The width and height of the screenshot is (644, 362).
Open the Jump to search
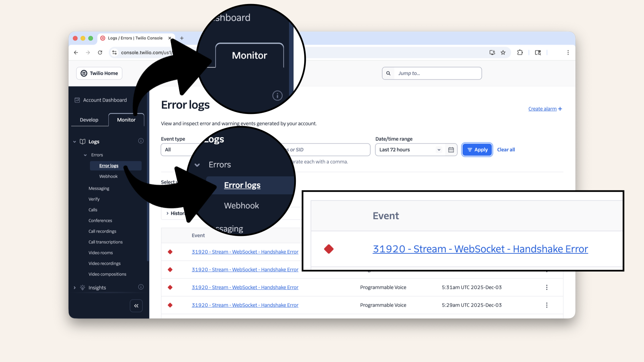(x=432, y=73)
